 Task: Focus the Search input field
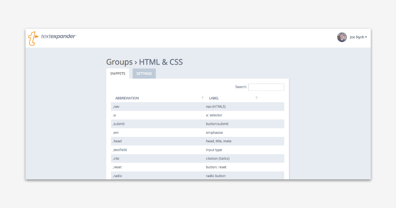point(266,87)
